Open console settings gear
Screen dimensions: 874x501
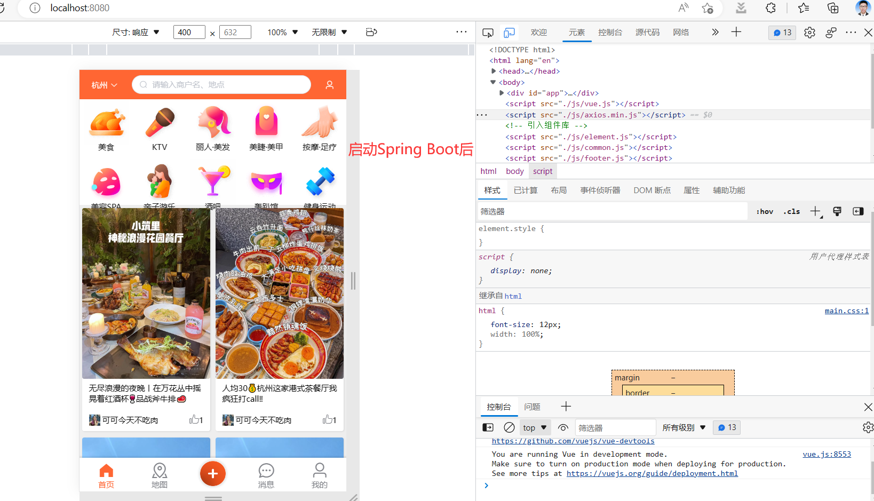click(868, 428)
